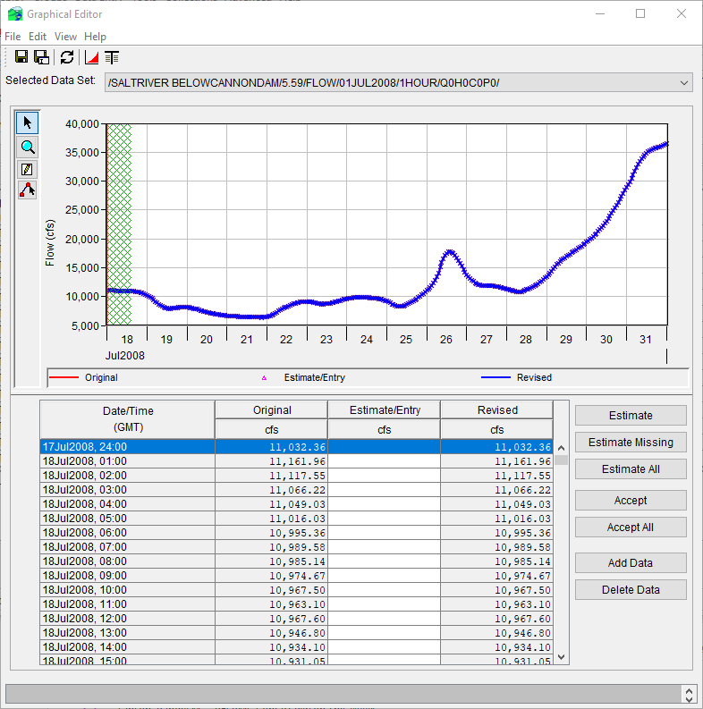
Task: Click the Original column header
Action: pos(271,410)
